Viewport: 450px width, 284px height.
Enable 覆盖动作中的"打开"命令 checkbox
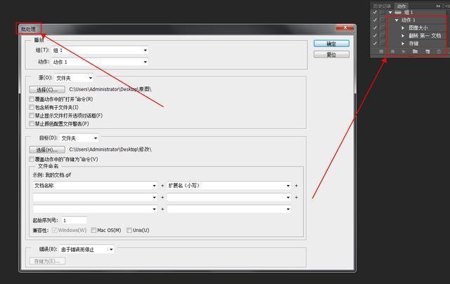(x=32, y=100)
